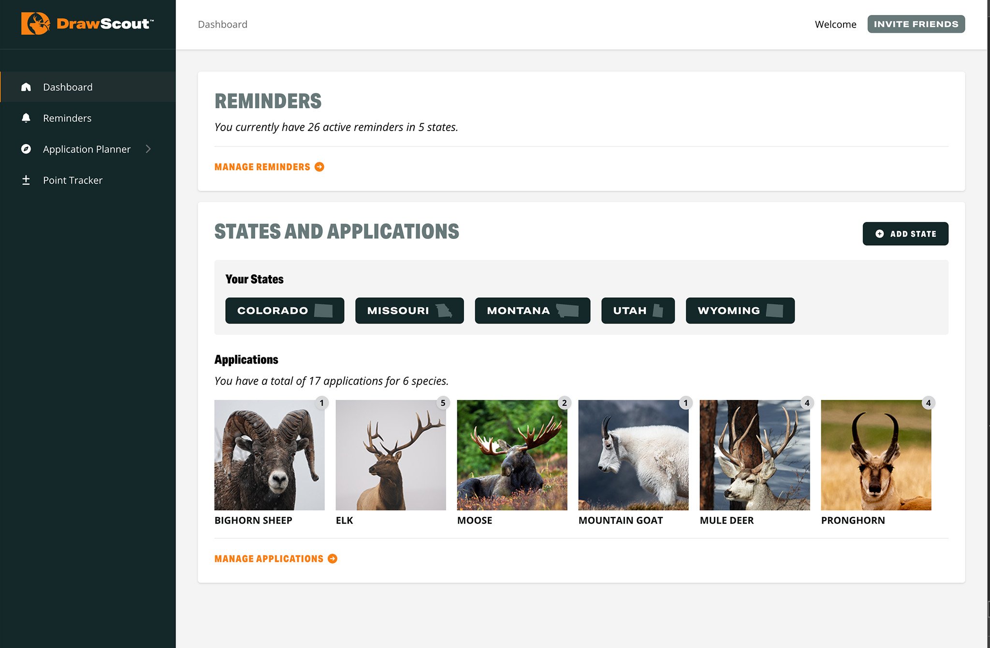Expand the Application Planner submenu chevron
990x648 pixels.
[x=148, y=149]
